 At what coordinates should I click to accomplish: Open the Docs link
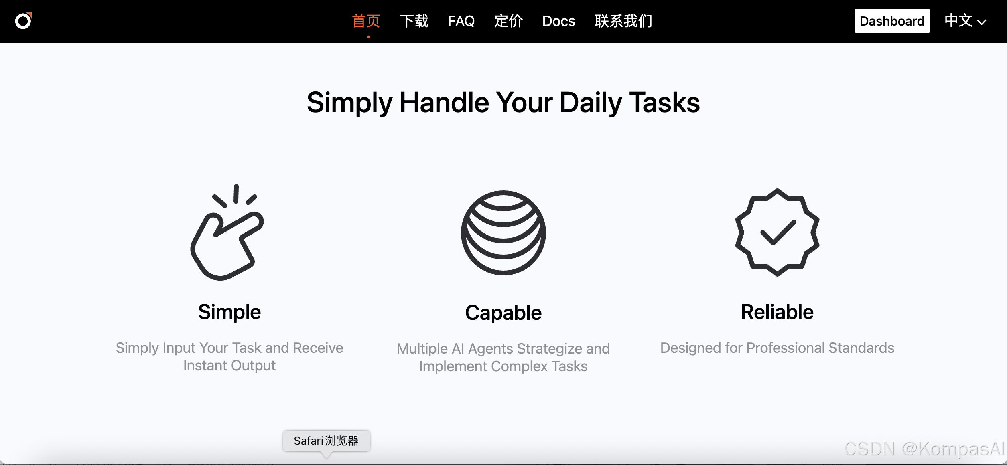pyautogui.click(x=558, y=21)
